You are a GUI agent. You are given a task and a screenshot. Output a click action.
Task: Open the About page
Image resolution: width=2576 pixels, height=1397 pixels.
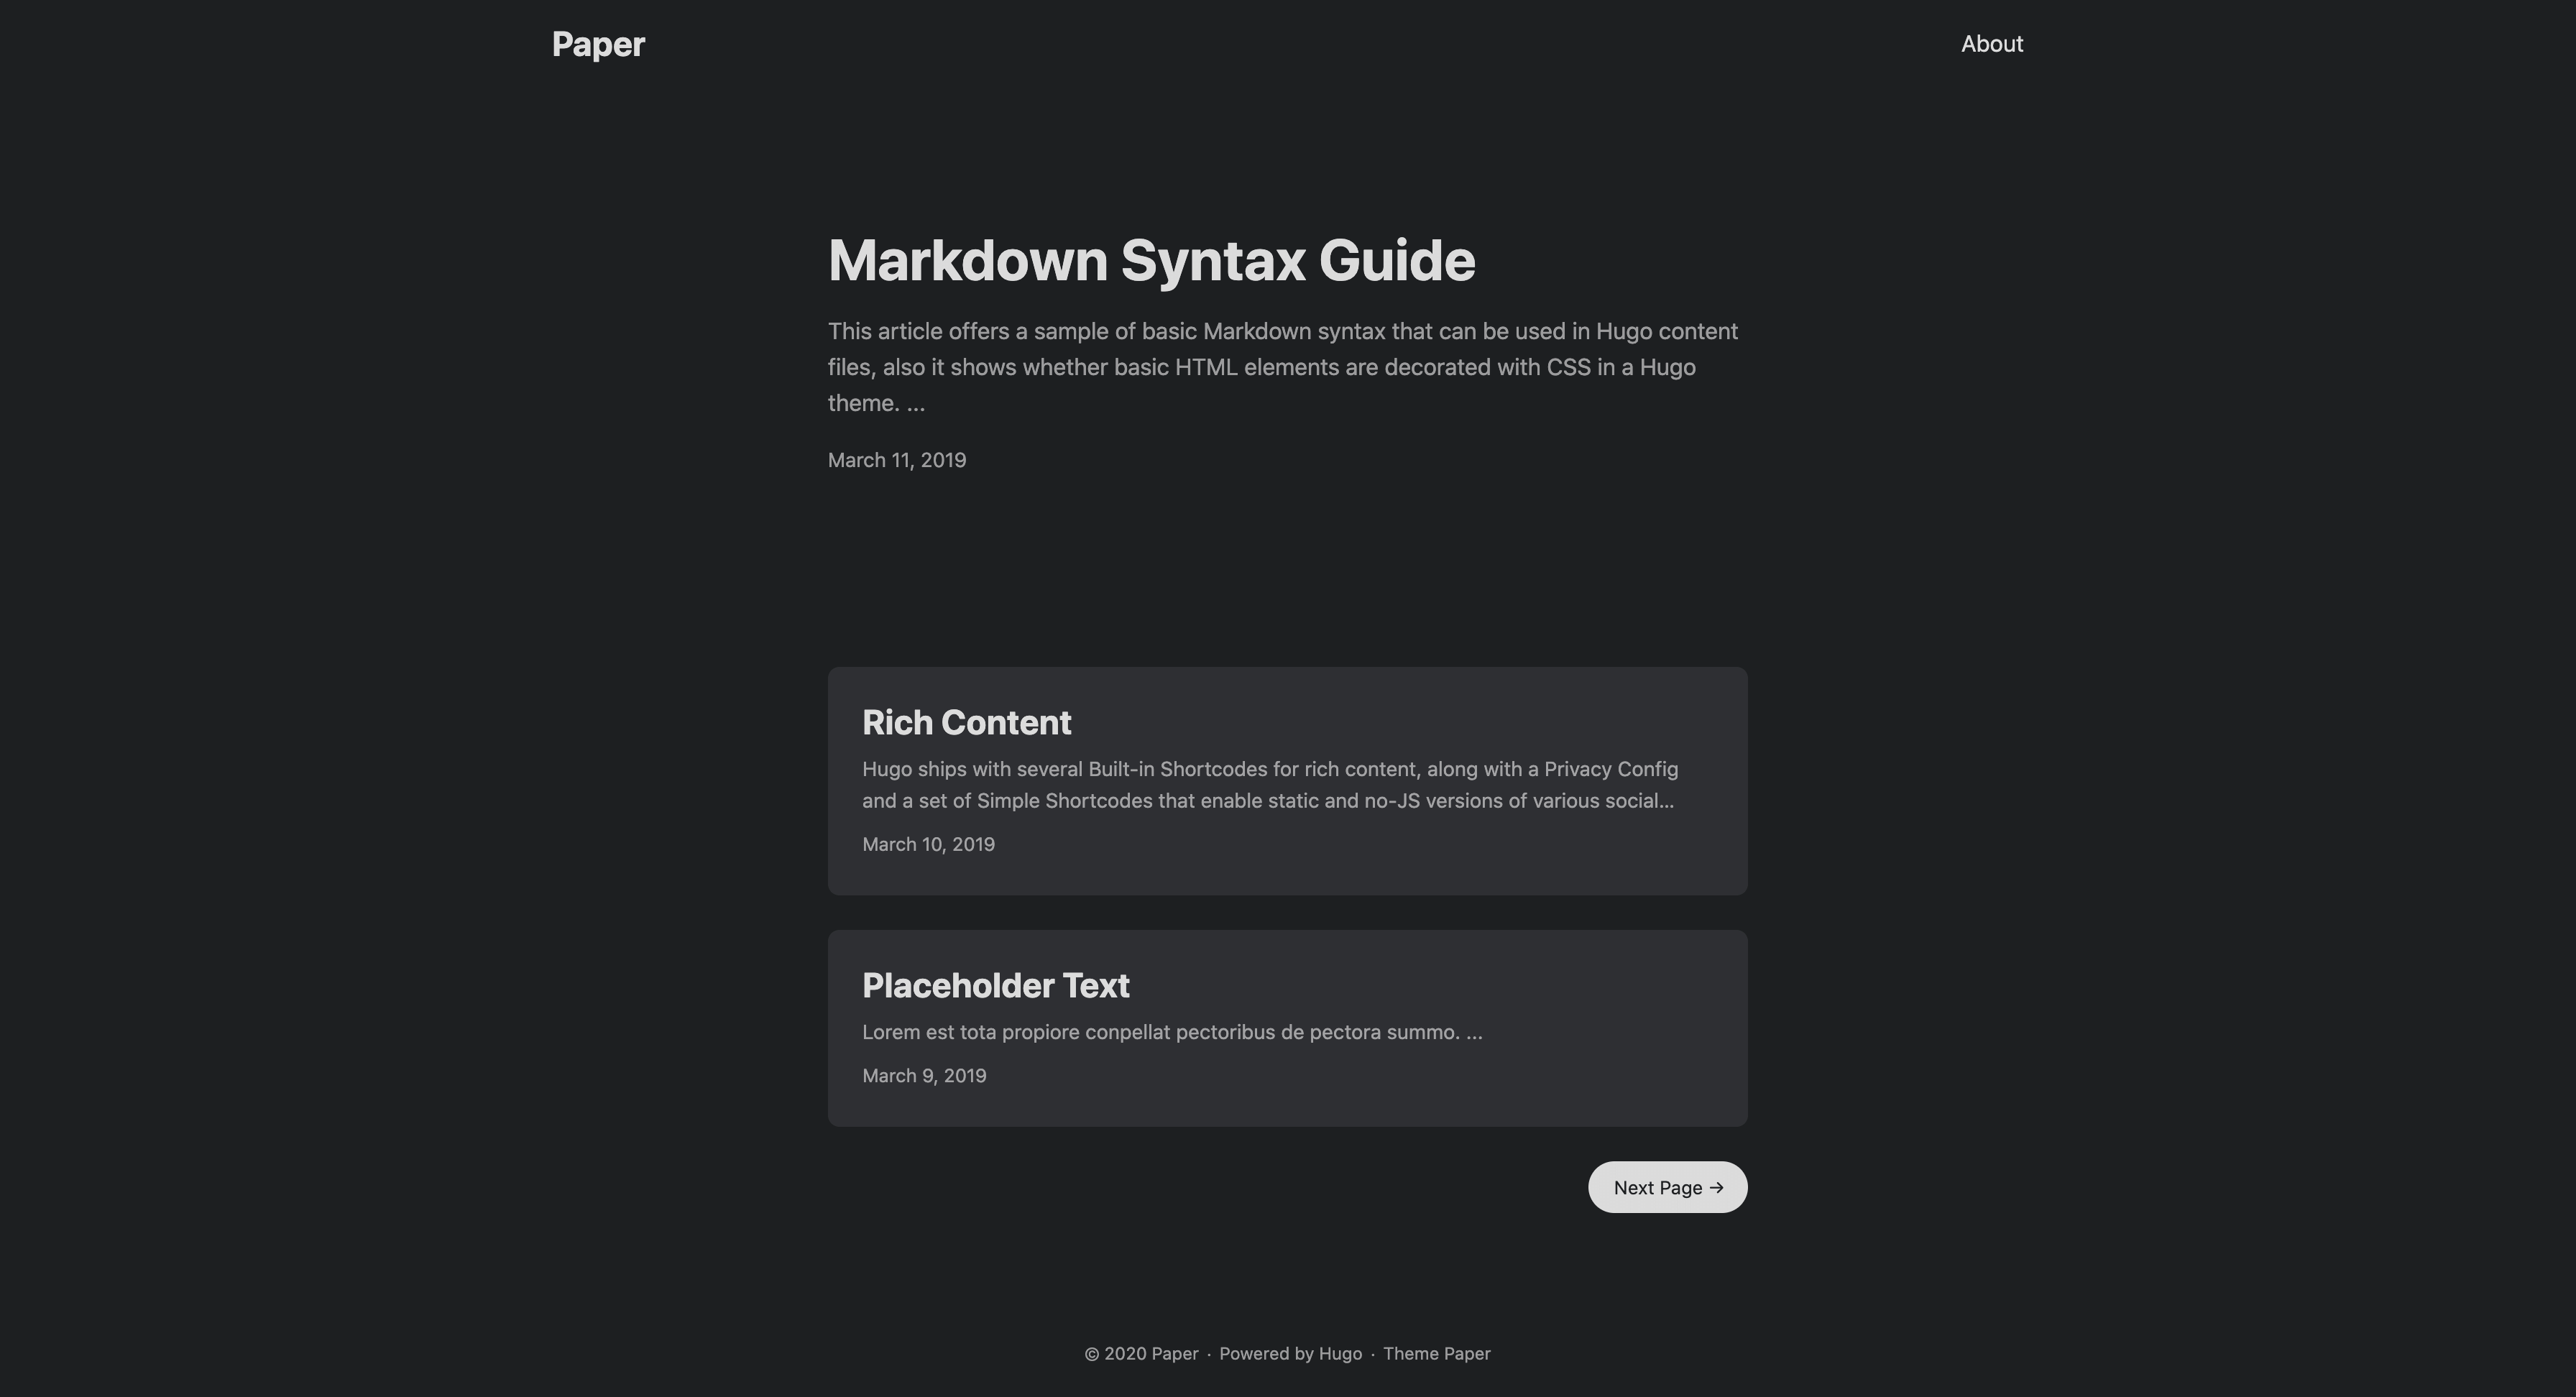click(x=1991, y=44)
